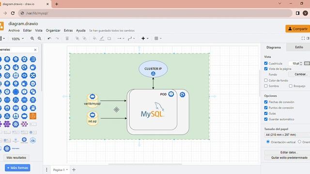Add a new page with plus icon
310x174 pixels.
[x=74, y=170]
